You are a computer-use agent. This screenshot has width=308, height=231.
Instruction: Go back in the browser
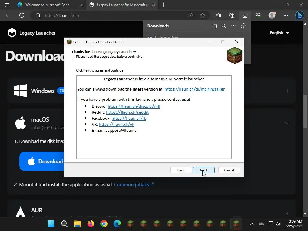(x=8, y=15)
